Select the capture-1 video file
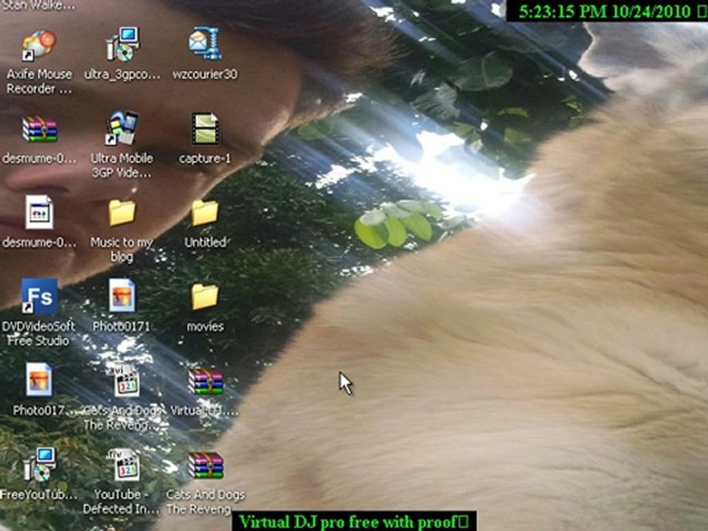The height and width of the screenshot is (531, 708). pyautogui.click(x=205, y=128)
